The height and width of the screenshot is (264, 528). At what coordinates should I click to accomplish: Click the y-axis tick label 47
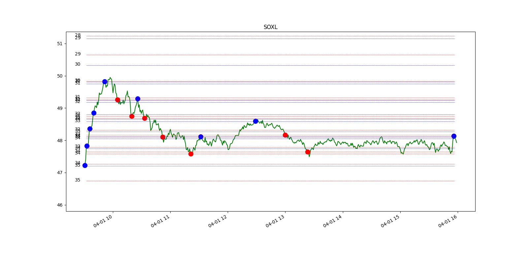pos(60,173)
